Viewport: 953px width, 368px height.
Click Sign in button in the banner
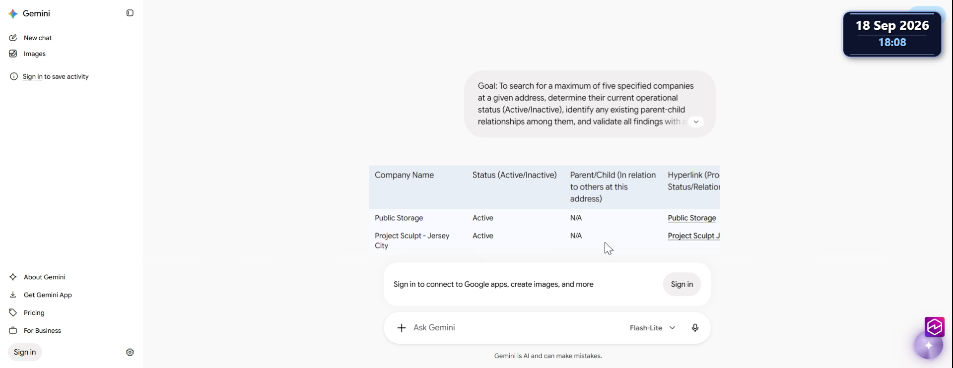pos(682,284)
